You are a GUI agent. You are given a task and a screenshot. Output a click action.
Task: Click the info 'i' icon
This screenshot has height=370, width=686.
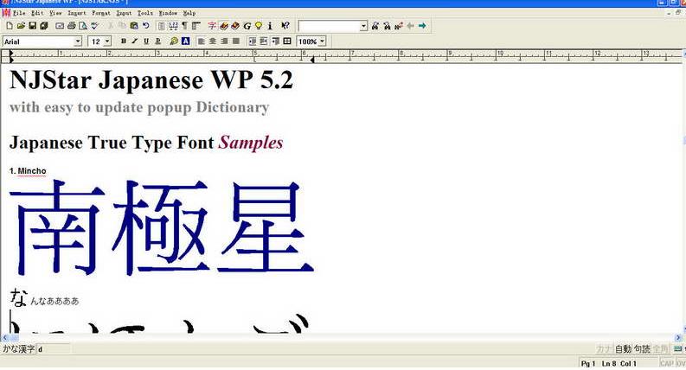click(270, 26)
